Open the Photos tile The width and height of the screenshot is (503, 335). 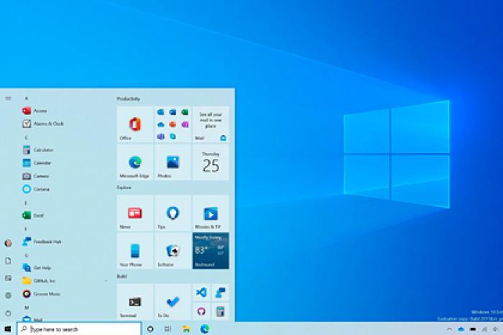(172, 162)
